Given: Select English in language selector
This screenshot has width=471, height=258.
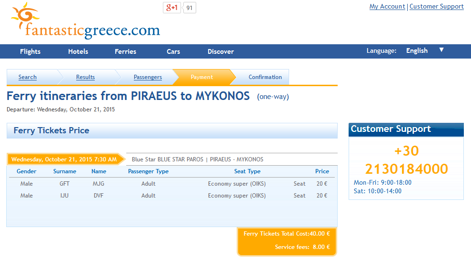Looking at the screenshot, I should [417, 51].
